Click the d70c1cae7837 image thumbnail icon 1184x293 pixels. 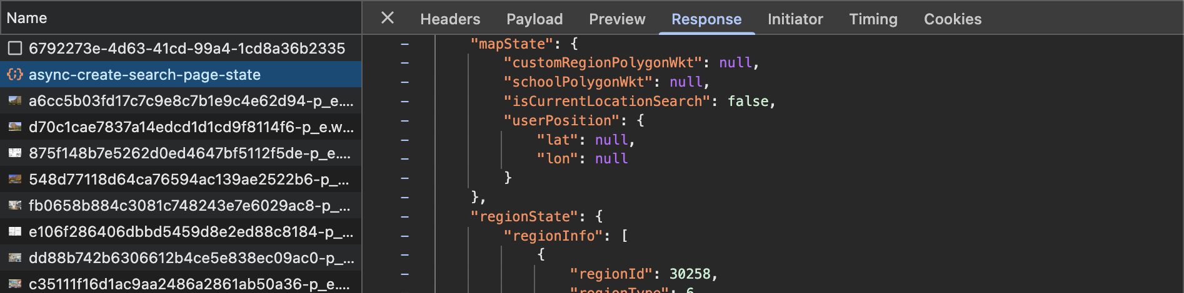pos(15,127)
